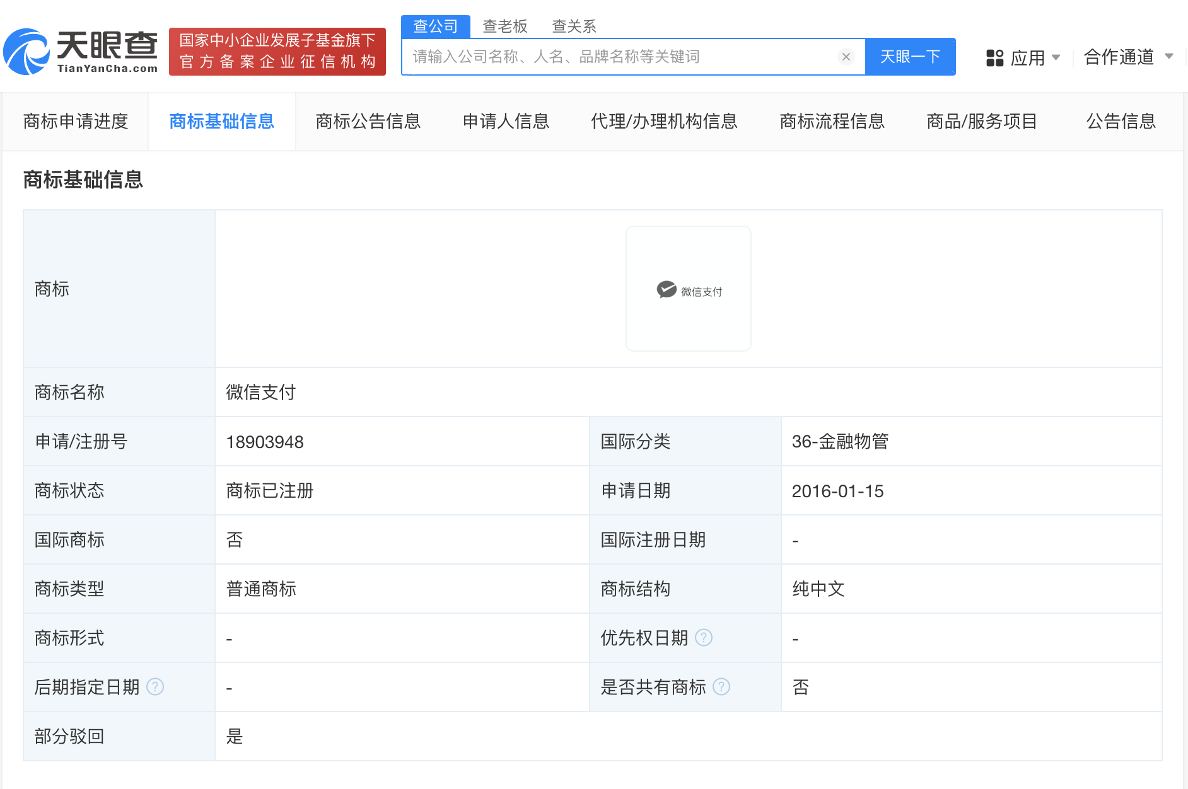1188x789 pixels.
Task: Go to 商标申请进度 section
Action: pyautogui.click(x=76, y=121)
